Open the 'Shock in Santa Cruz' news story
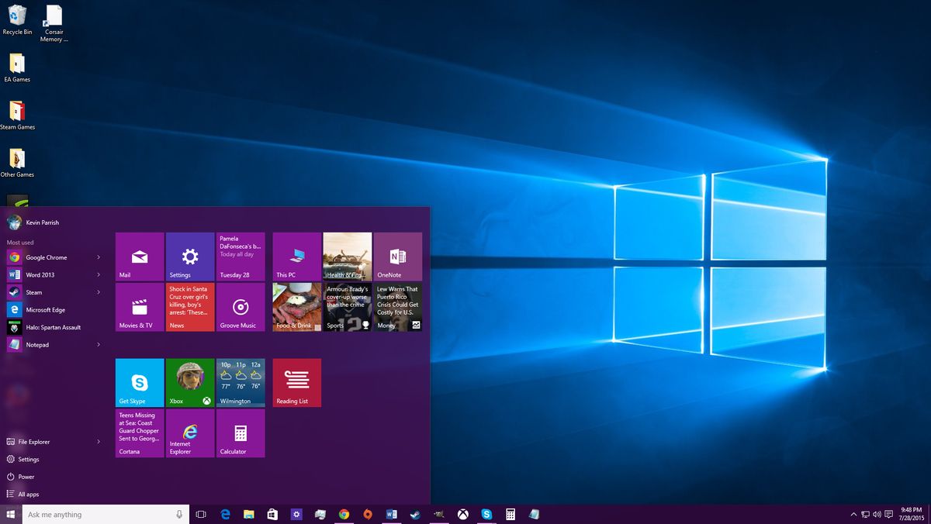Screen dimensions: 931x524 click(x=189, y=307)
